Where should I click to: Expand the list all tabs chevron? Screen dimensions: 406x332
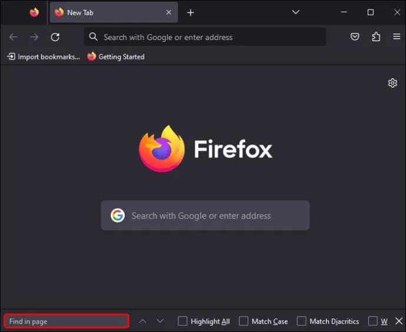[x=296, y=12]
